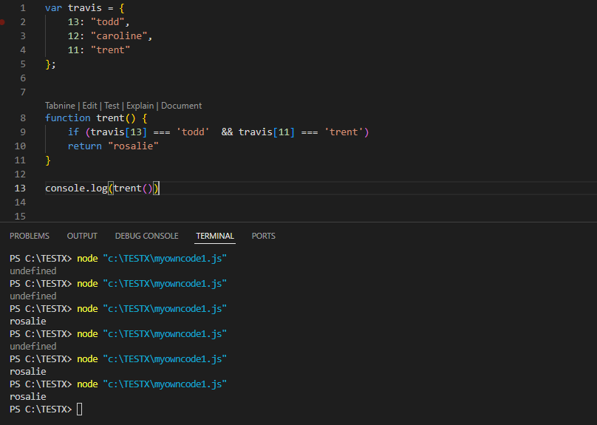Click travis[13] in the if condition
This screenshot has height=425, width=597.
pos(119,132)
